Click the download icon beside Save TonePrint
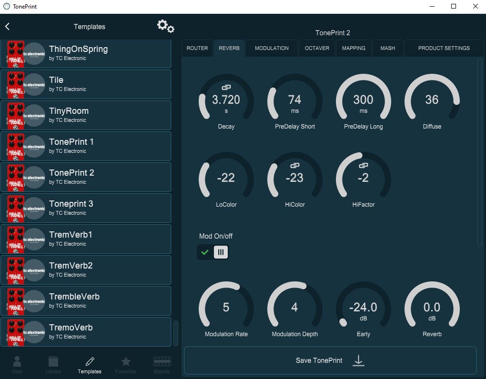Image resolution: width=486 pixels, height=379 pixels. click(358, 360)
